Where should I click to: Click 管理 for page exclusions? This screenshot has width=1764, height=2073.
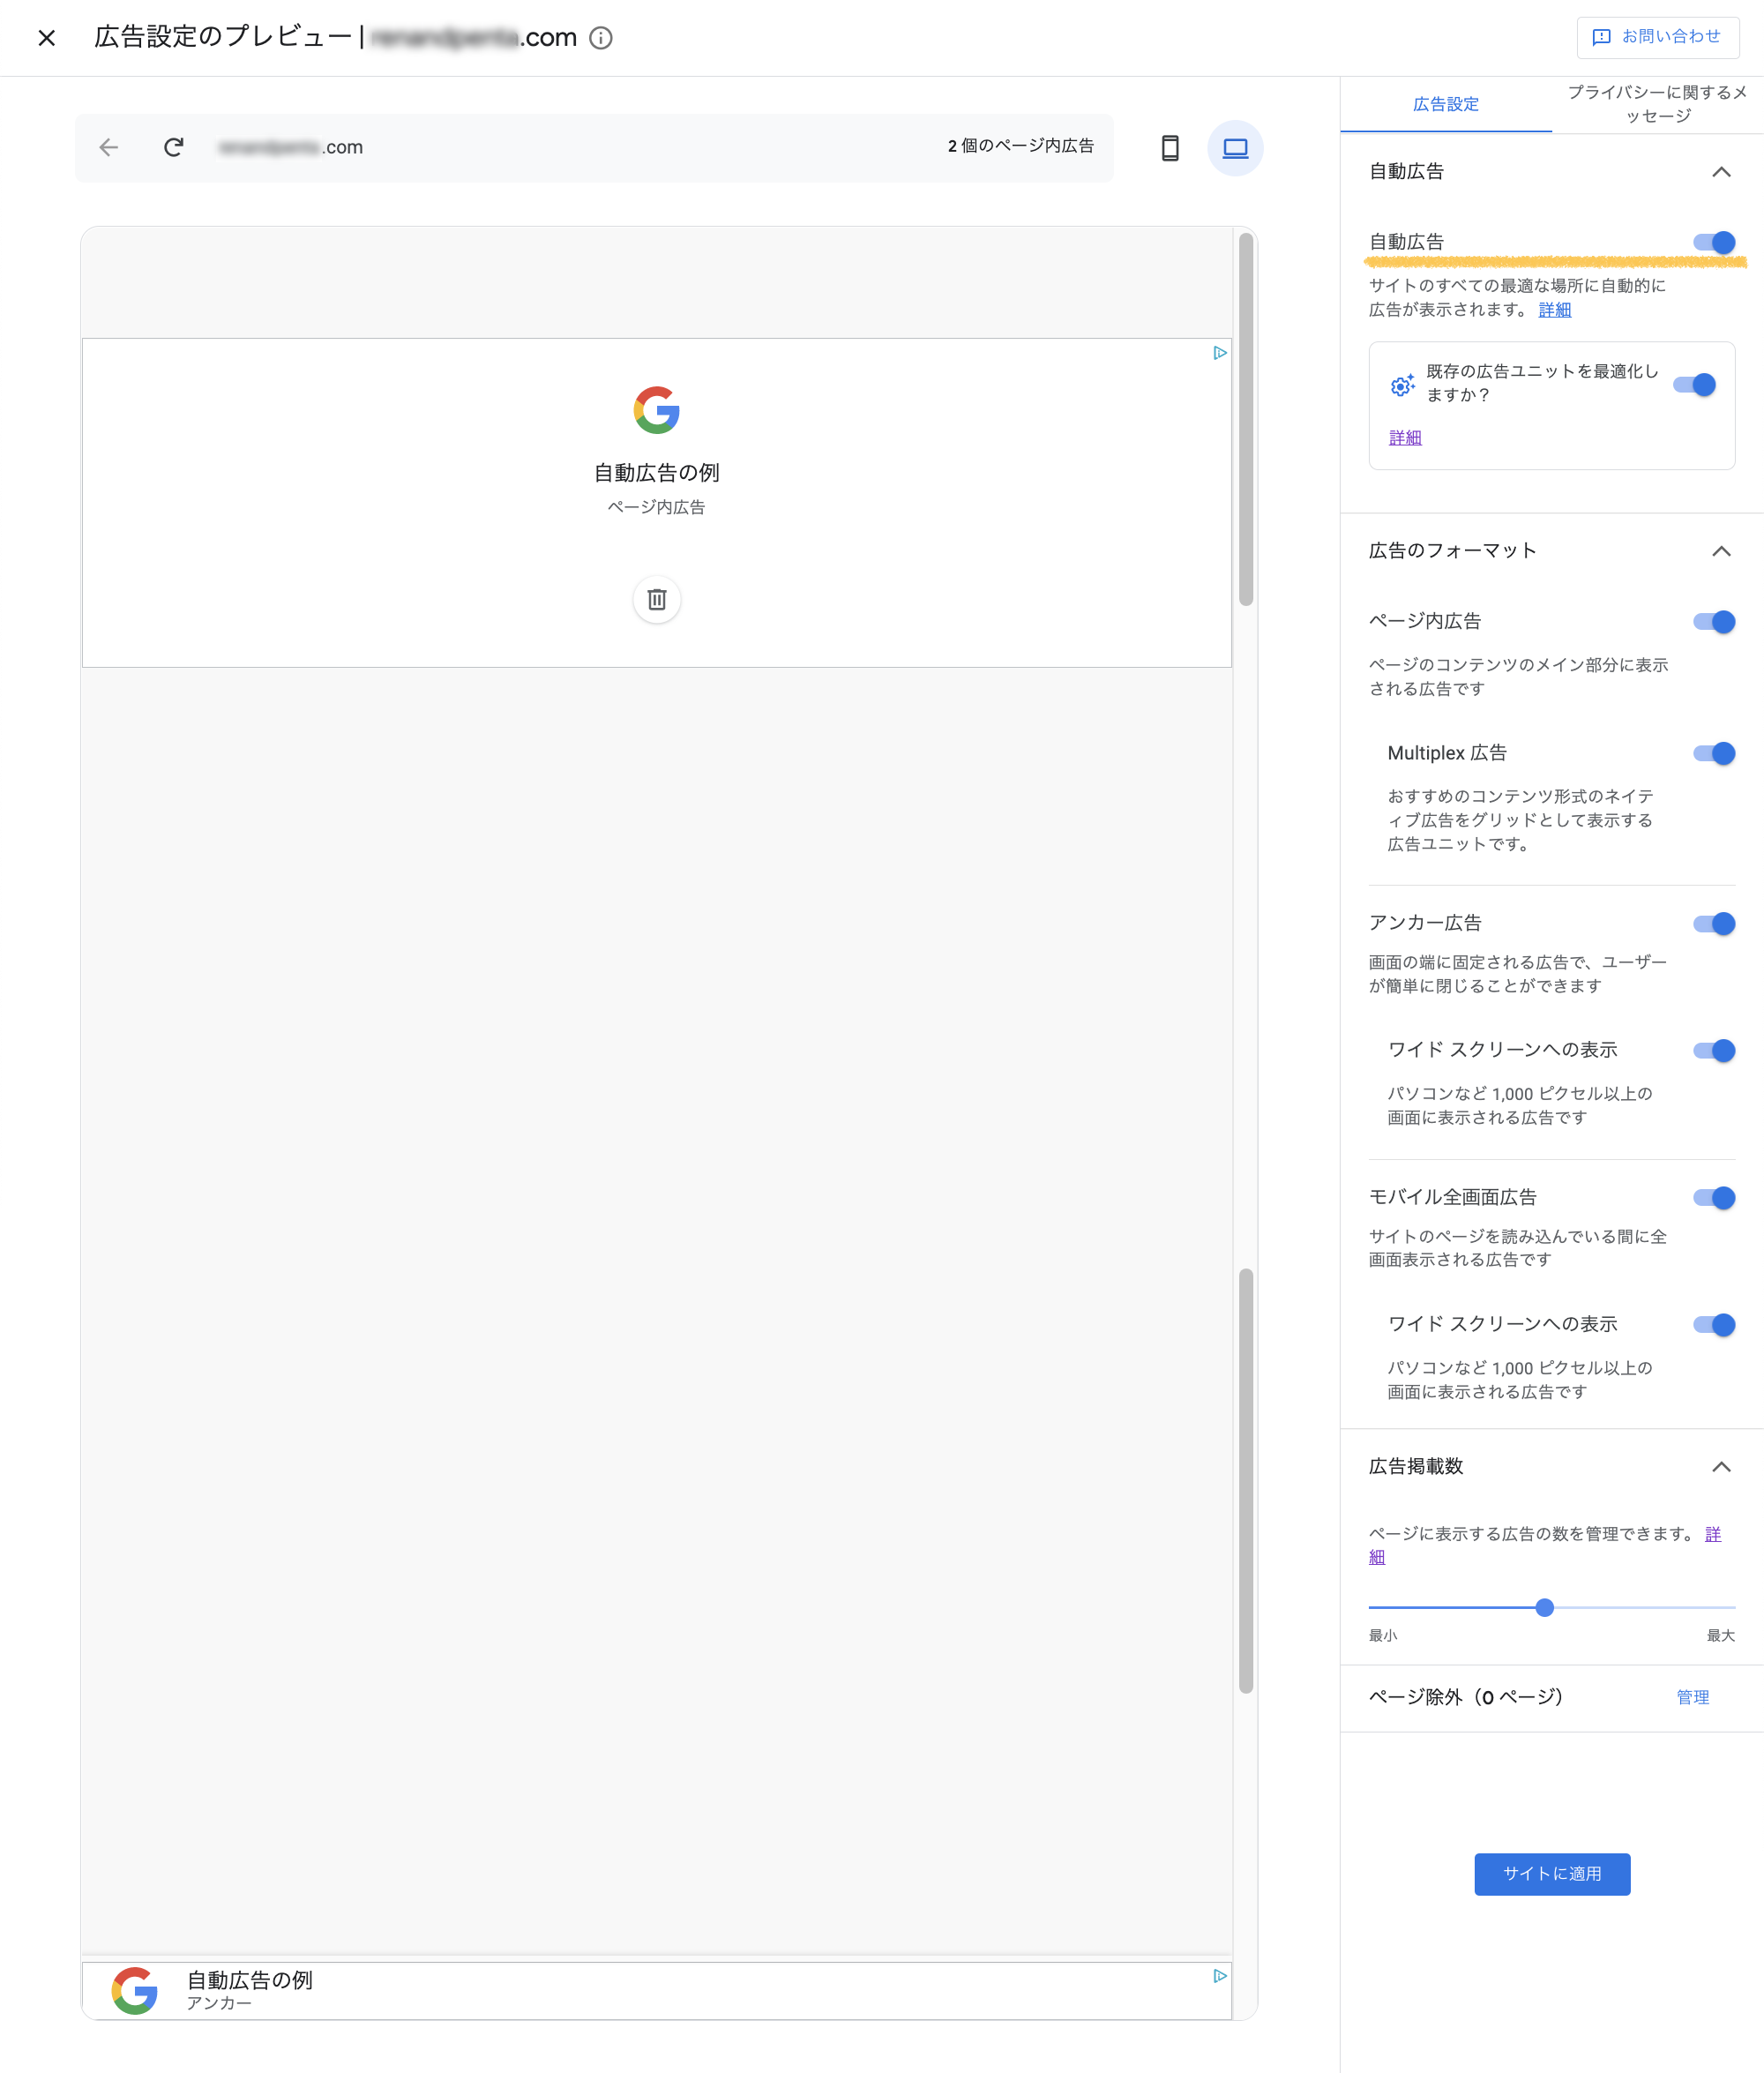(1692, 1697)
